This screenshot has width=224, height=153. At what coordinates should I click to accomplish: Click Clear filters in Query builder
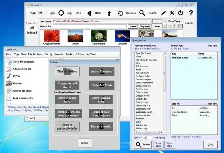[x=169, y=145]
